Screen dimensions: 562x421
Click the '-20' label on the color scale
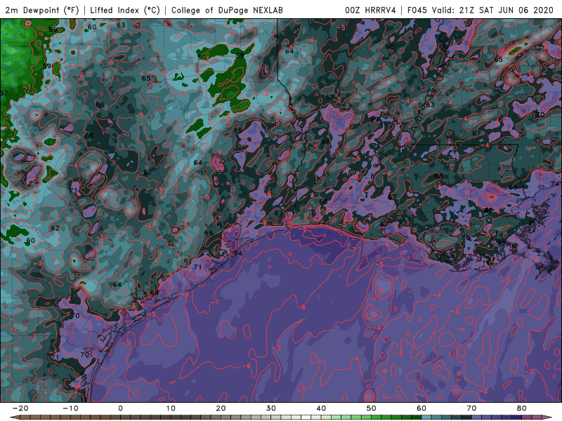[20, 408]
